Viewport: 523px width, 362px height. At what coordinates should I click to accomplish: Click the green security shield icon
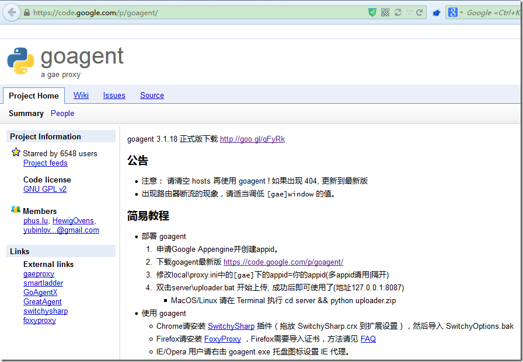372,12
